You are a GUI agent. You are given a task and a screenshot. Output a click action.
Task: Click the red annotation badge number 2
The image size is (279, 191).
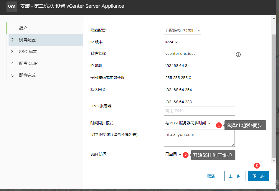click(x=185, y=155)
